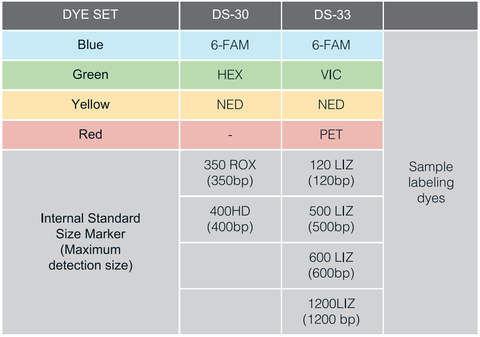Click the Yellow row label
Viewport: 480px width, 337px height.
(90, 105)
